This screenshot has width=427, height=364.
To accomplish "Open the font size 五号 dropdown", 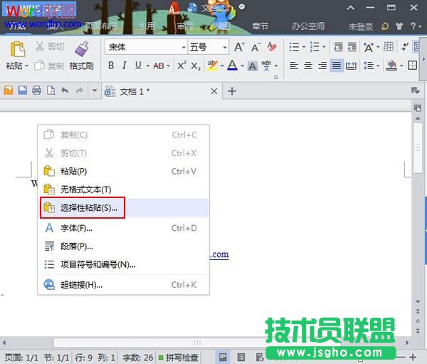I will [225, 48].
